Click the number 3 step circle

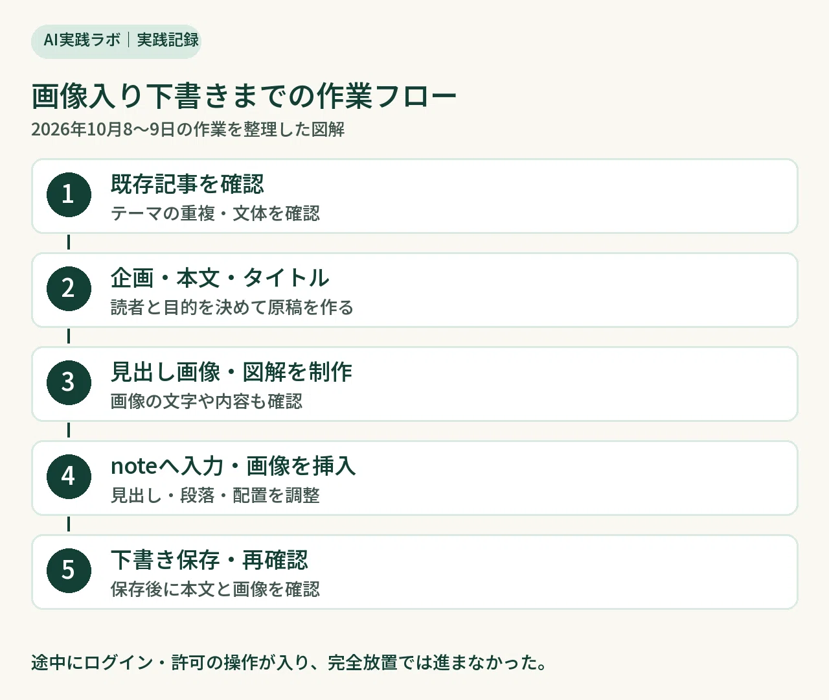click(x=69, y=382)
